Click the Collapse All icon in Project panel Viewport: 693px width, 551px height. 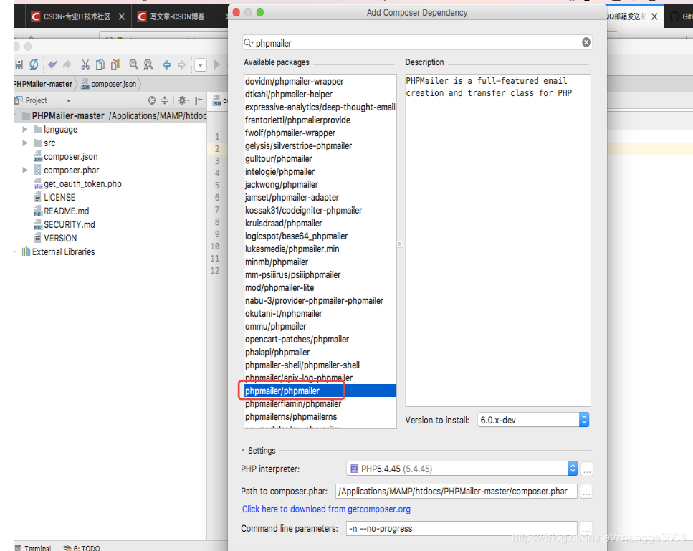(164, 100)
